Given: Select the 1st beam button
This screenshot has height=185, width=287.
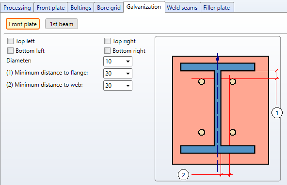Looking at the screenshot, I should tap(62, 24).
